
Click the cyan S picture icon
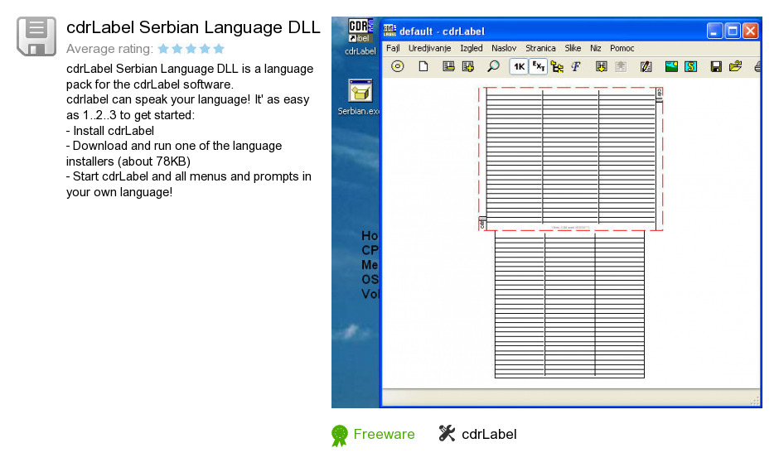(x=690, y=66)
